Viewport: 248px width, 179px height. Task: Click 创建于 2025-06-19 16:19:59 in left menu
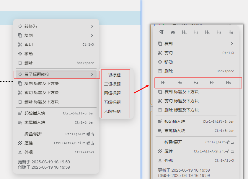(44, 167)
